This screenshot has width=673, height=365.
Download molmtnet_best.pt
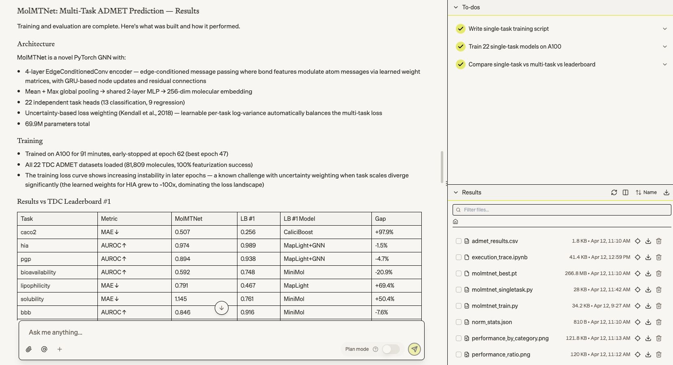click(x=648, y=273)
